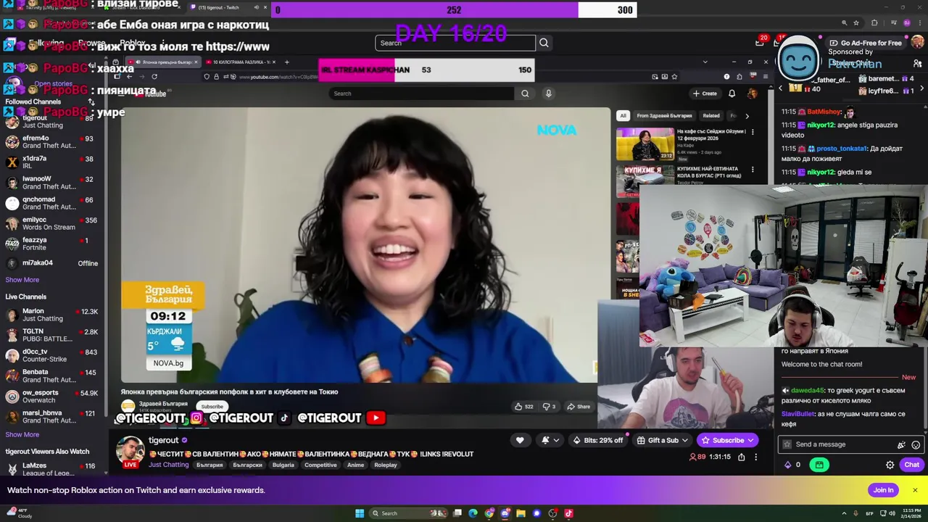Open Bits: 29% off offer
Image resolution: width=928 pixels, height=522 pixels.
point(598,440)
